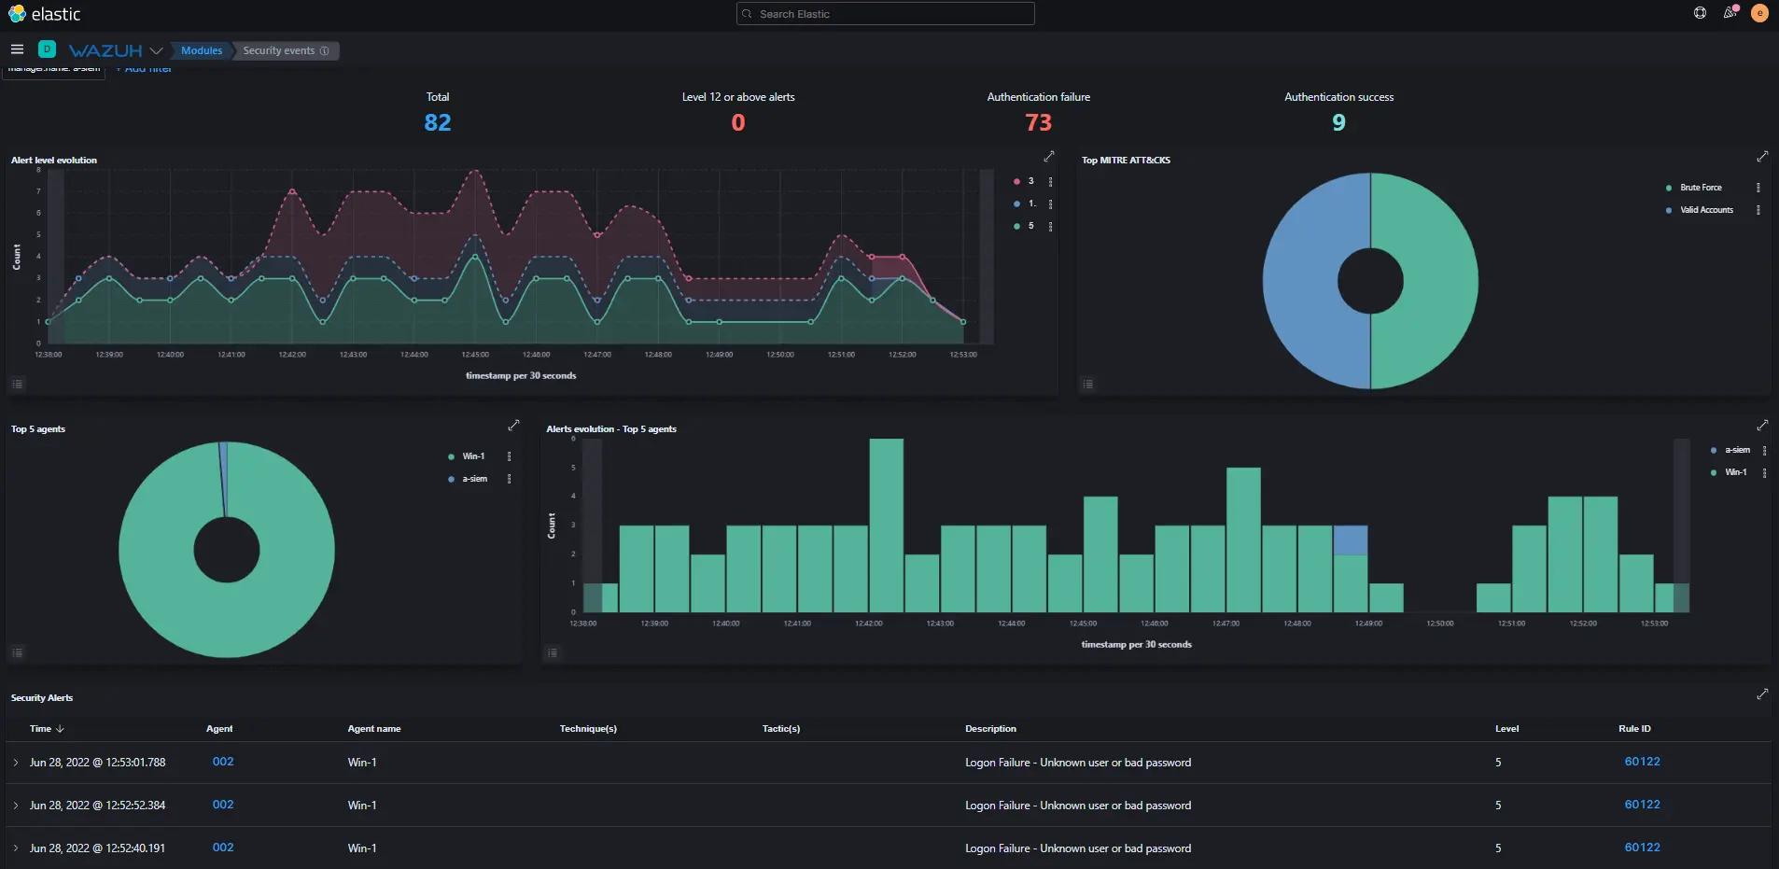Open the Wazuh app dropdown chevron
1779x869 pixels.
[156, 50]
